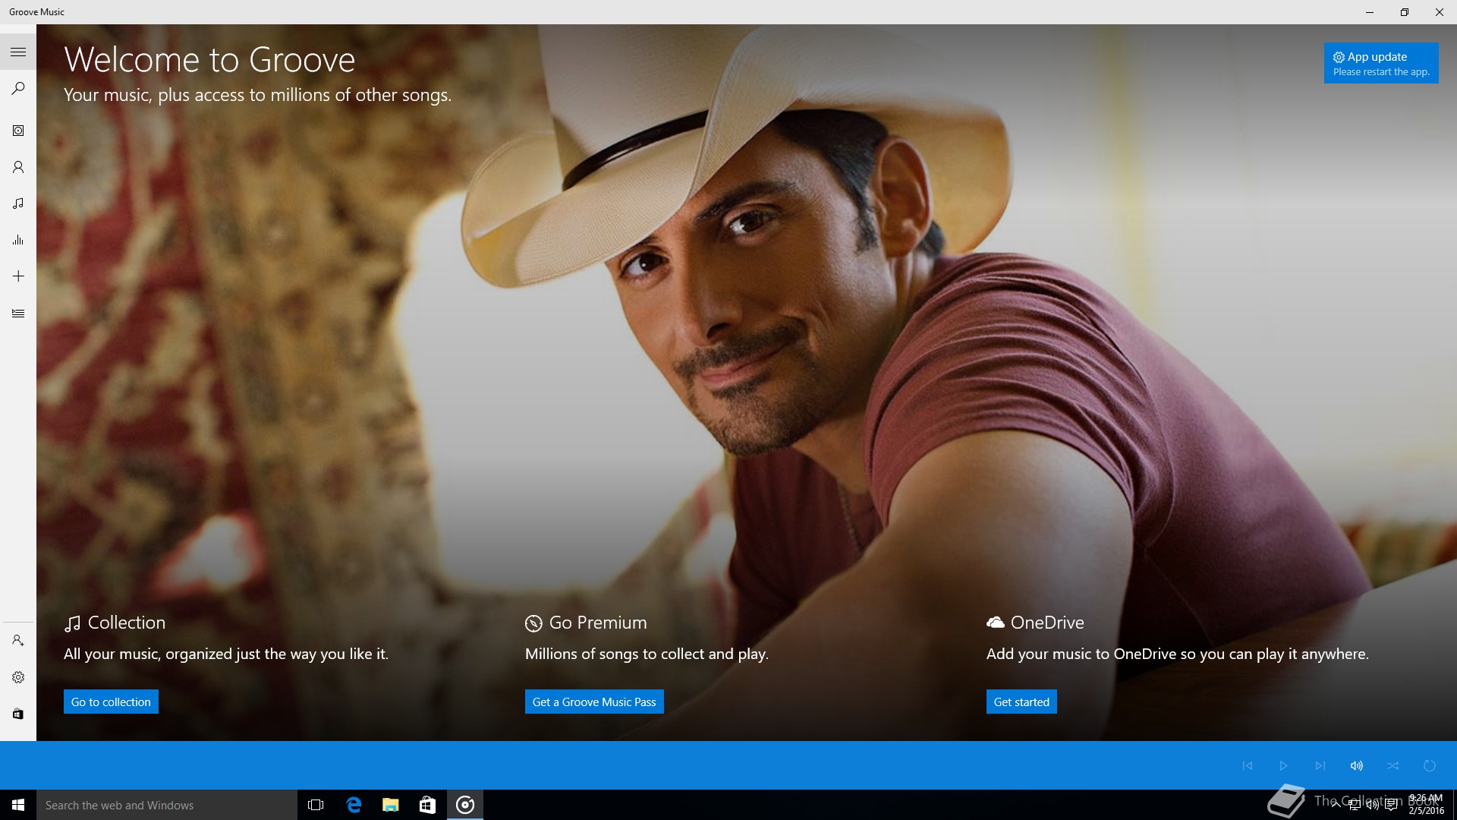The height and width of the screenshot is (820, 1457).
Task: Open Artists view in sidebar
Action: (18, 167)
